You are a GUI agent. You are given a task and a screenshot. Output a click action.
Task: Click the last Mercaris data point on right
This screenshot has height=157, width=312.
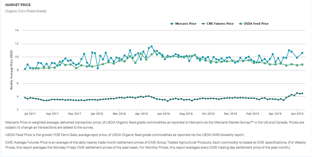click(302, 53)
